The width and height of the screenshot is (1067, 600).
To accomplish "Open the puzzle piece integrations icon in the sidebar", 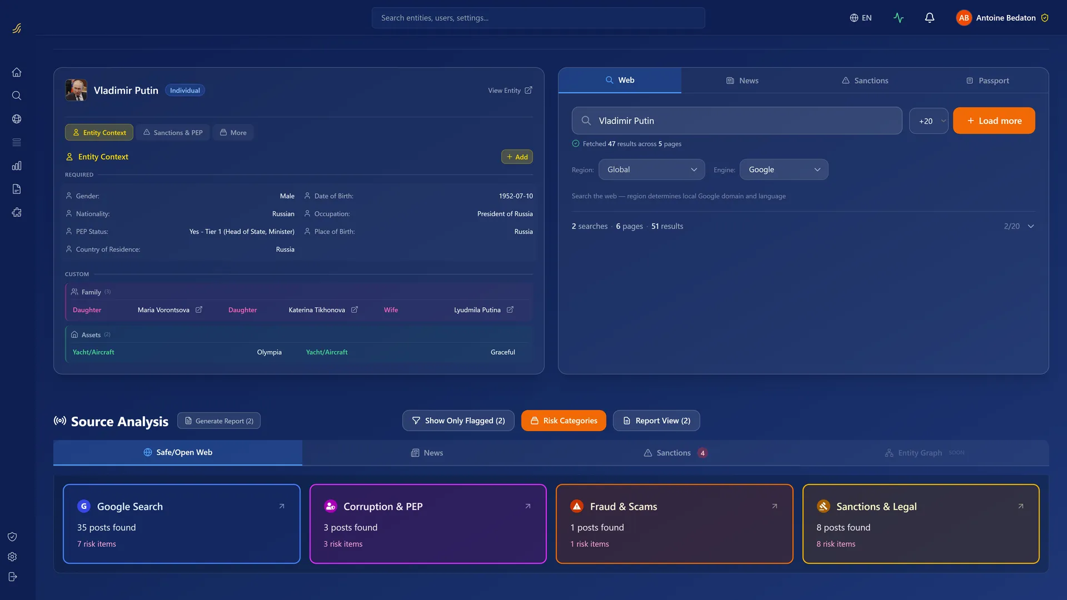I will (x=17, y=212).
